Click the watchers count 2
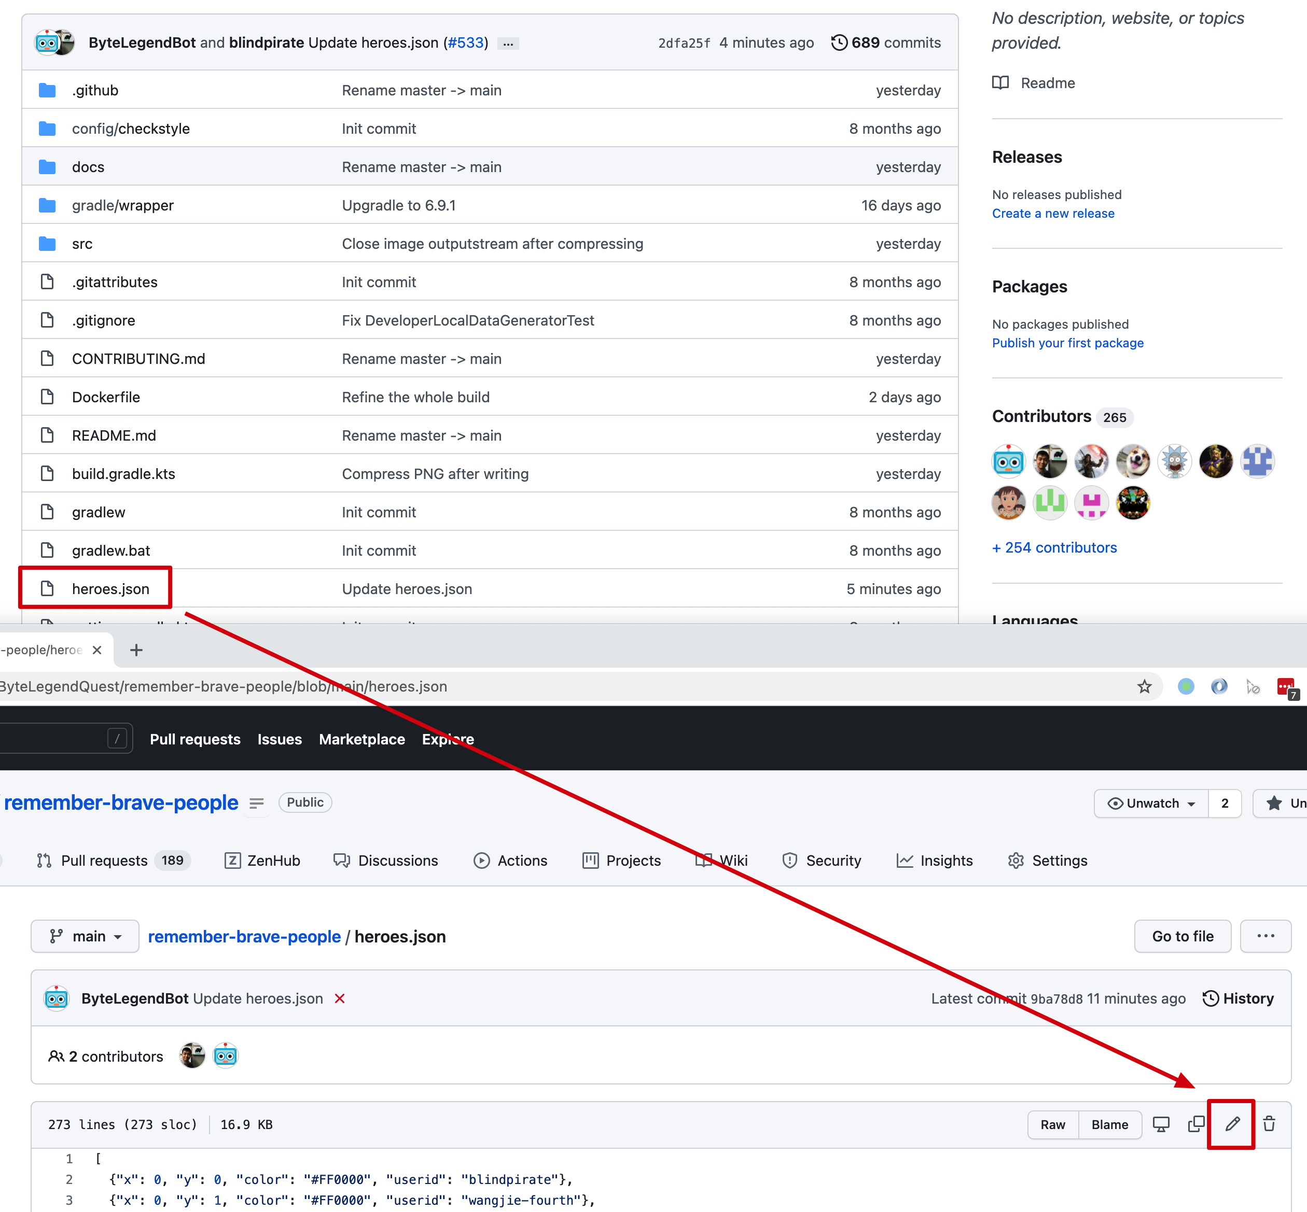This screenshot has height=1212, width=1307. click(x=1225, y=804)
